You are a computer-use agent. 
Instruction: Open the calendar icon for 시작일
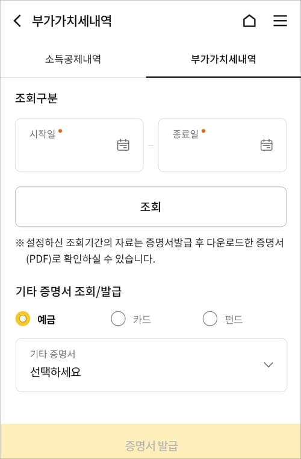click(x=123, y=145)
